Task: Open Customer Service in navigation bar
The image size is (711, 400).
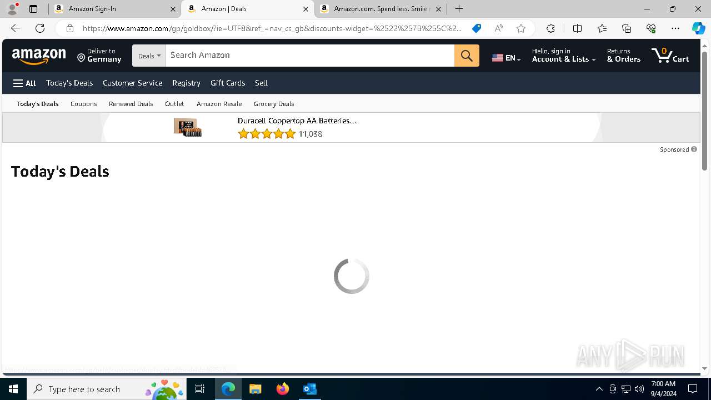Action: (x=132, y=83)
